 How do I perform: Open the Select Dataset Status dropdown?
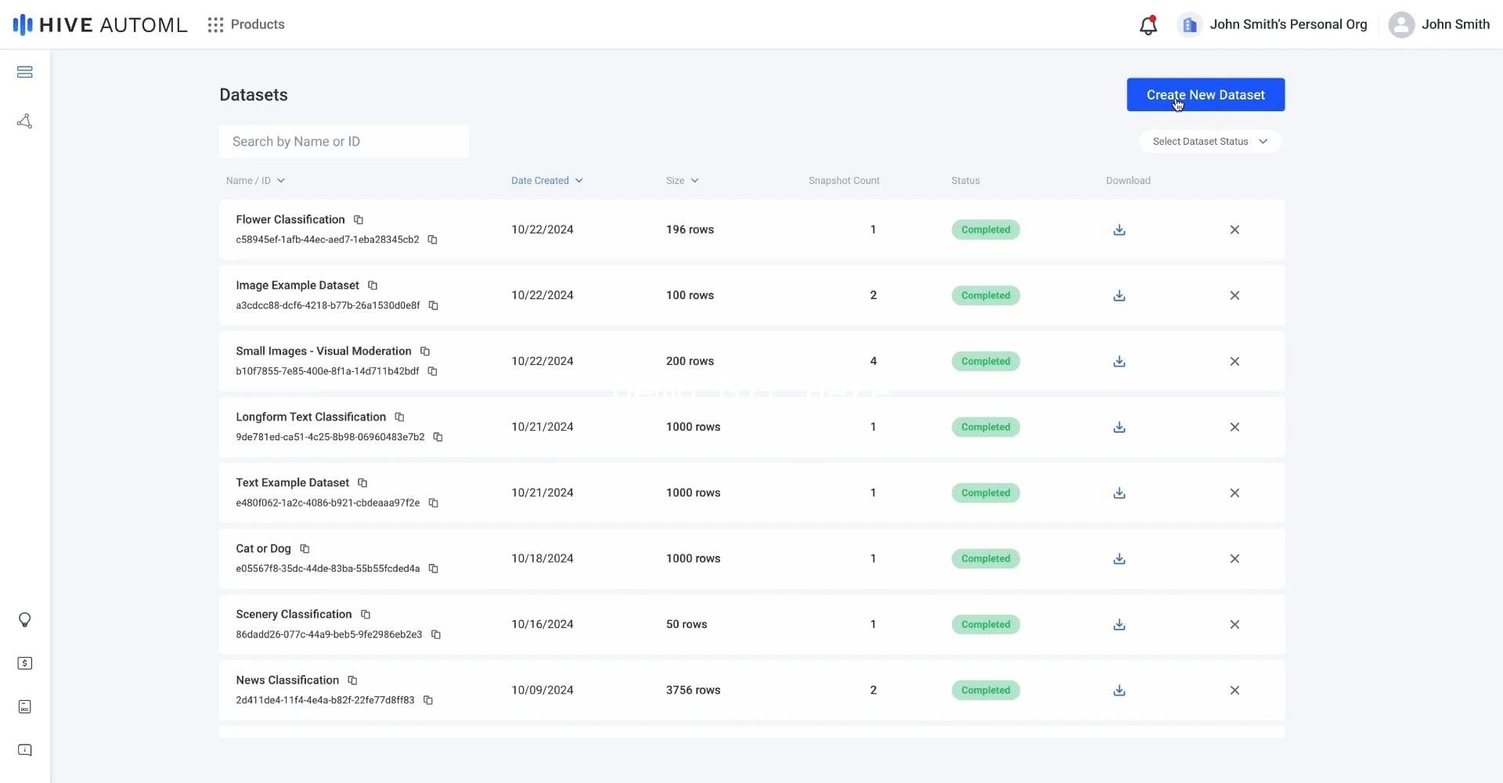1209,142
